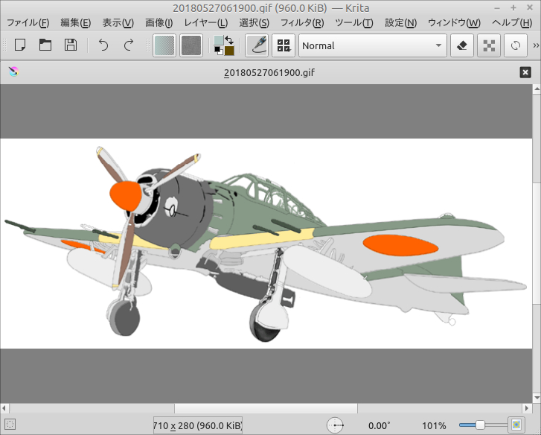The image size is (541, 435).
Task: Click the 0.00° rotation value field
Action: [x=380, y=425]
